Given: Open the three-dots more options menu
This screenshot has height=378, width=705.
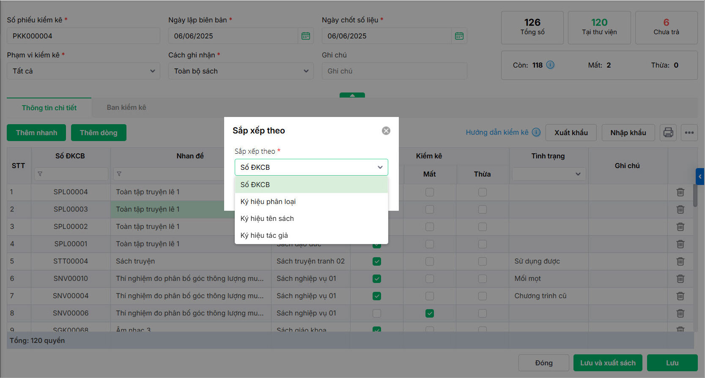Looking at the screenshot, I should point(689,133).
